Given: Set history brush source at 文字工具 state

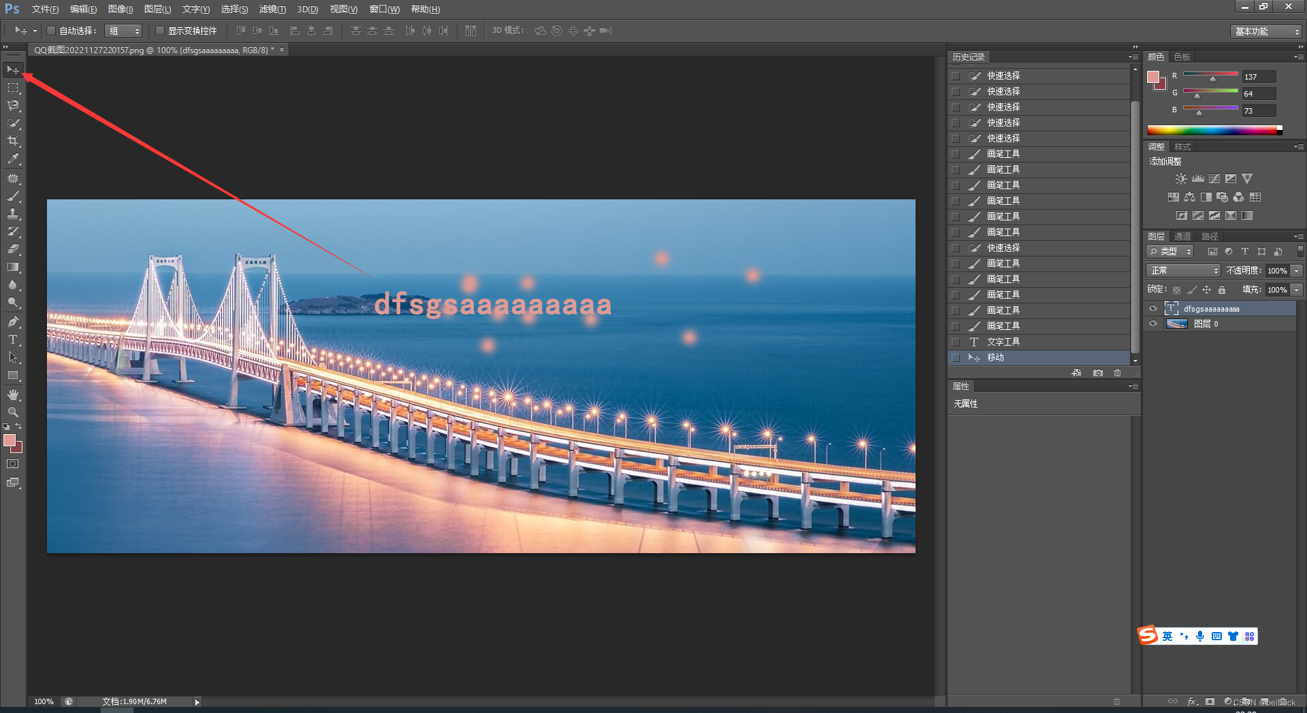Looking at the screenshot, I should (x=956, y=342).
